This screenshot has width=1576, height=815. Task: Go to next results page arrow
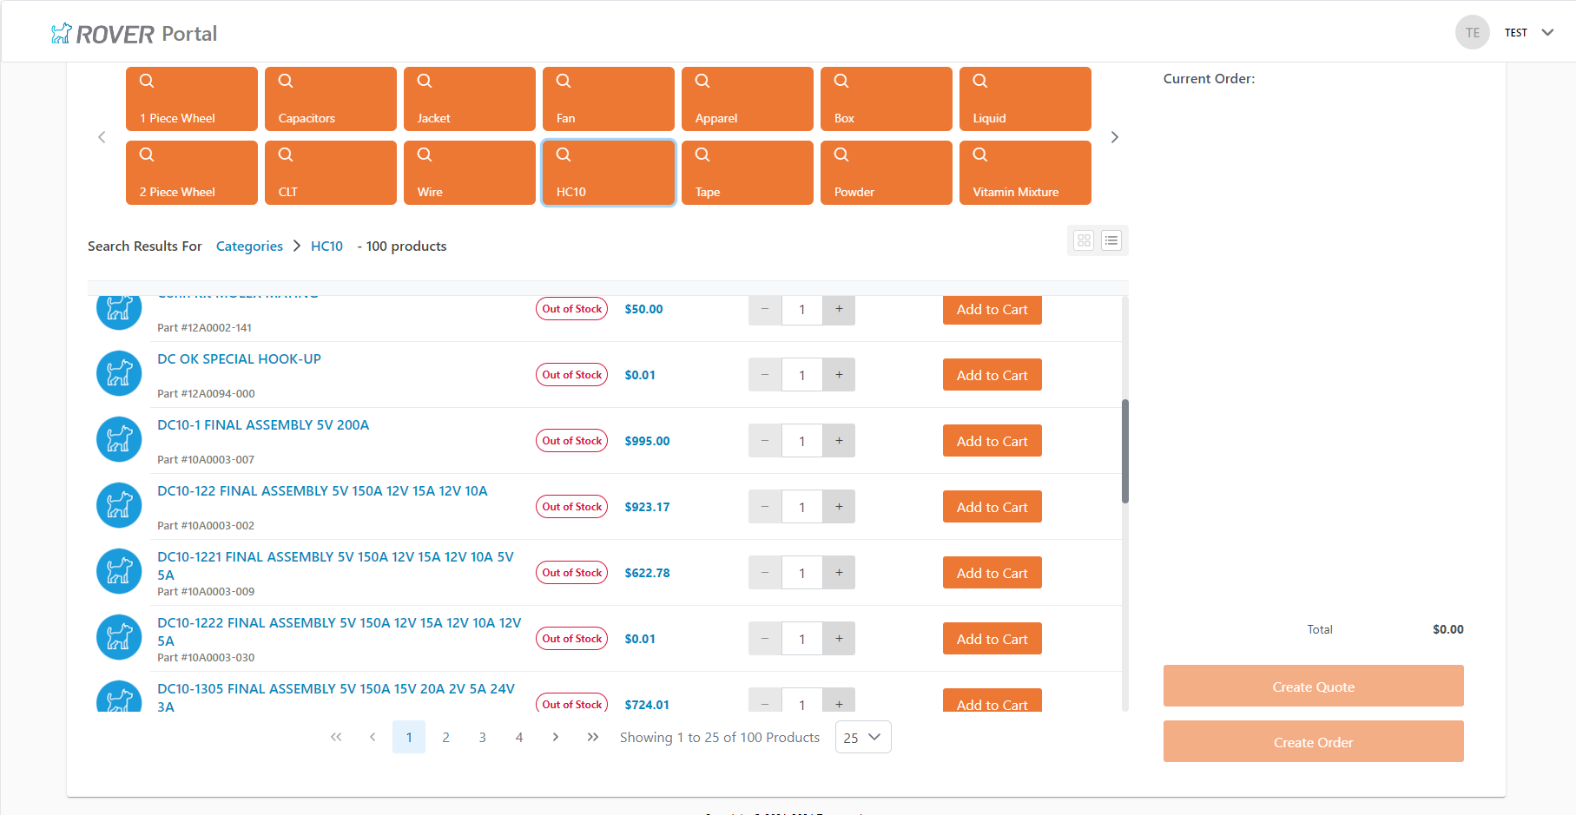556,737
